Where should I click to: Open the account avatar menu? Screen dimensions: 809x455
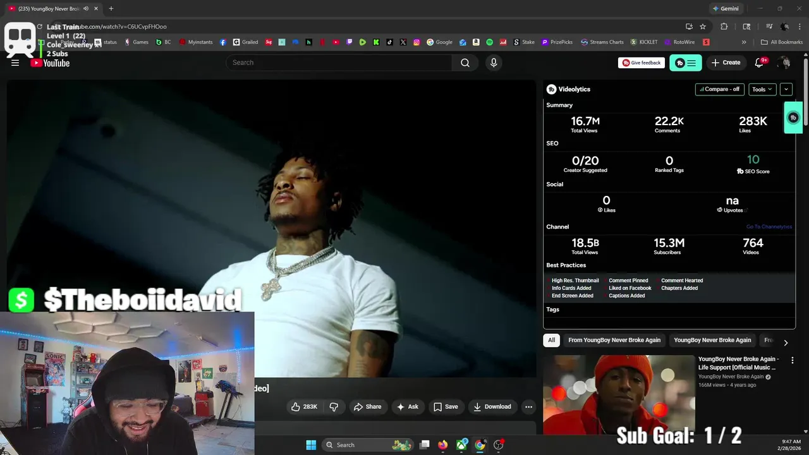pos(784,63)
